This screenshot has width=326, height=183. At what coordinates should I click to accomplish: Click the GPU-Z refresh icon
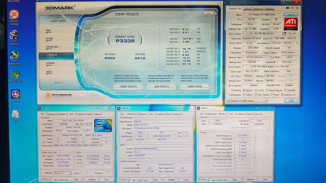pos(293,8)
